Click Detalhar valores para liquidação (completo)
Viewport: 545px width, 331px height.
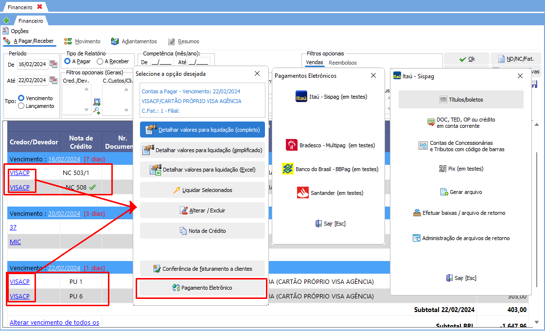[202, 130]
